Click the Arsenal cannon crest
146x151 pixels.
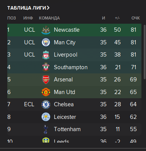coord(46,80)
